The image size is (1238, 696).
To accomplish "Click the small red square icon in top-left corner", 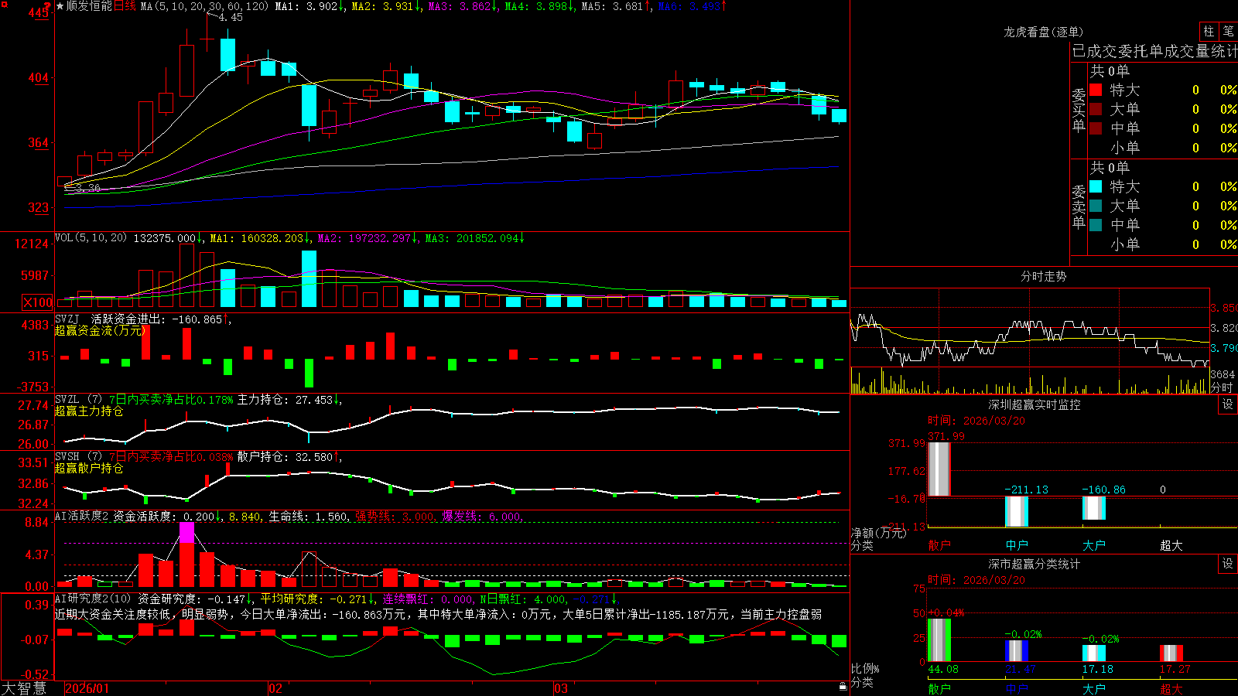I will coord(3,4).
